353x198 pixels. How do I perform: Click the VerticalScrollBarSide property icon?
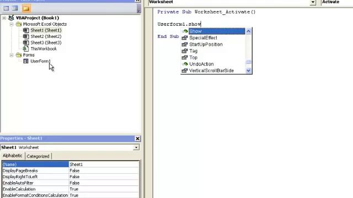tap(185, 70)
